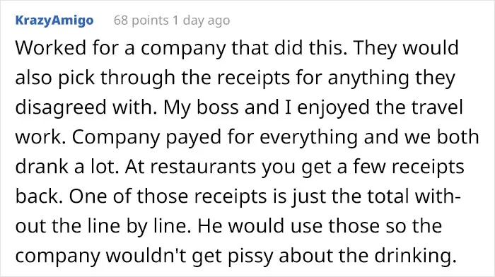495x277 pixels.
Task: Click the 68 points score text
Action: coord(141,20)
